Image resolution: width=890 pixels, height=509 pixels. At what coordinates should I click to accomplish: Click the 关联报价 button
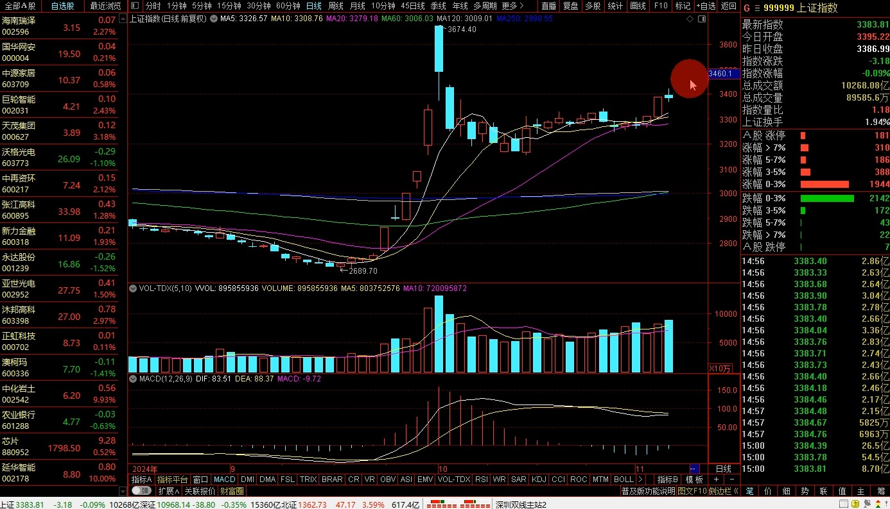[200, 491]
